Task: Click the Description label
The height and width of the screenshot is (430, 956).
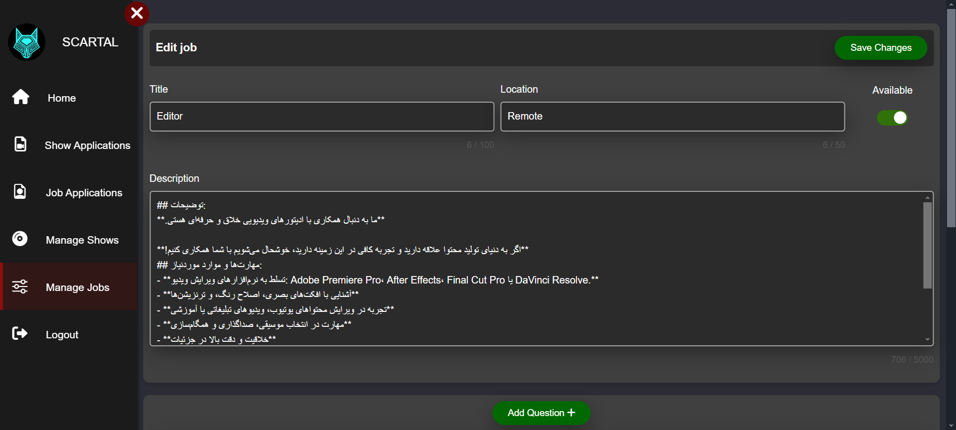Action: point(174,178)
